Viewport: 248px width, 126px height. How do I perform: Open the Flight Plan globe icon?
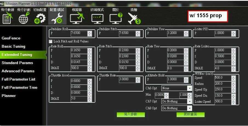point(24,18)
